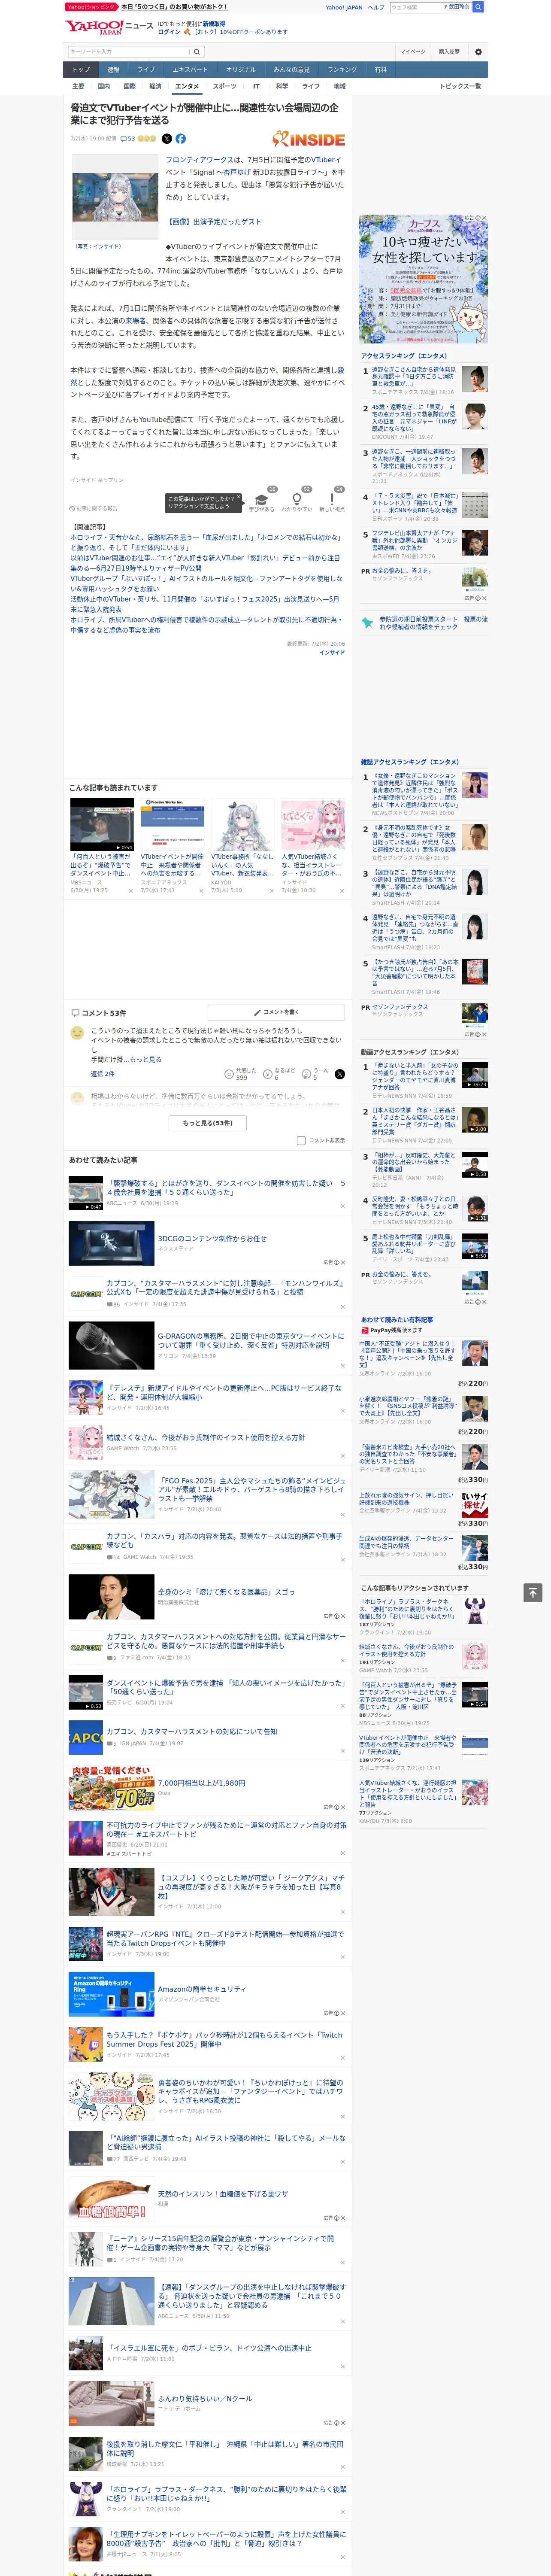Click the わかりやすい lightbulb reaction icon
The width and height of the screenshot is (551, 2576).
pos(296,499)
